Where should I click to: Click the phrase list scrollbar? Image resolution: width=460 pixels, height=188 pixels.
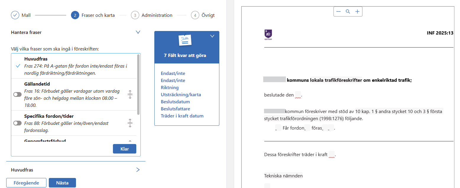(x=138, y=84)
